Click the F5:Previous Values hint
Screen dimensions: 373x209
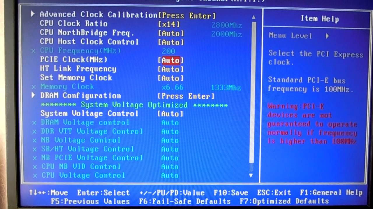90,201
